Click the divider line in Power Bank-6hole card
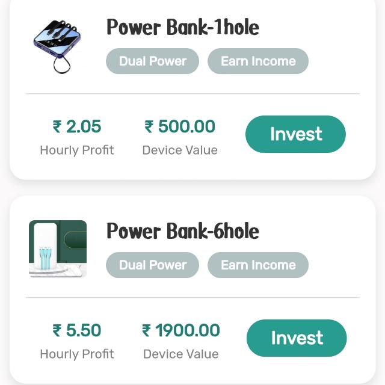The width and height of the screenshot is (385, 385). click(192, 297)
